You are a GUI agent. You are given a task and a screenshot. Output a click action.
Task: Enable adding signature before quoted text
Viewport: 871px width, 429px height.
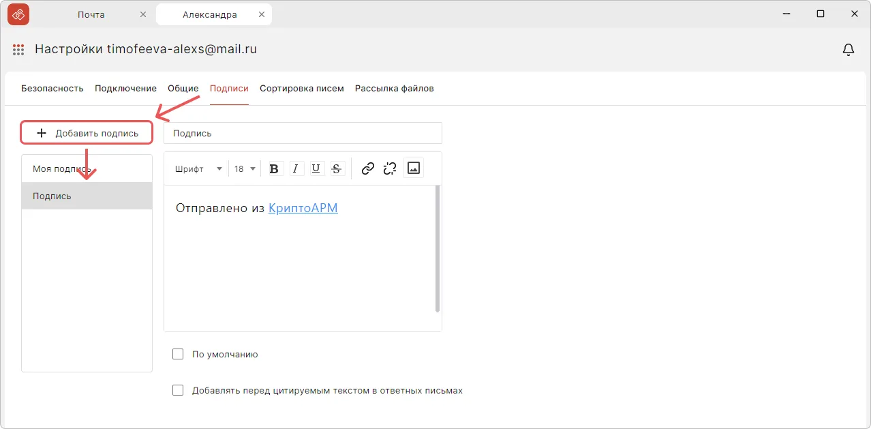coord(178,389)
